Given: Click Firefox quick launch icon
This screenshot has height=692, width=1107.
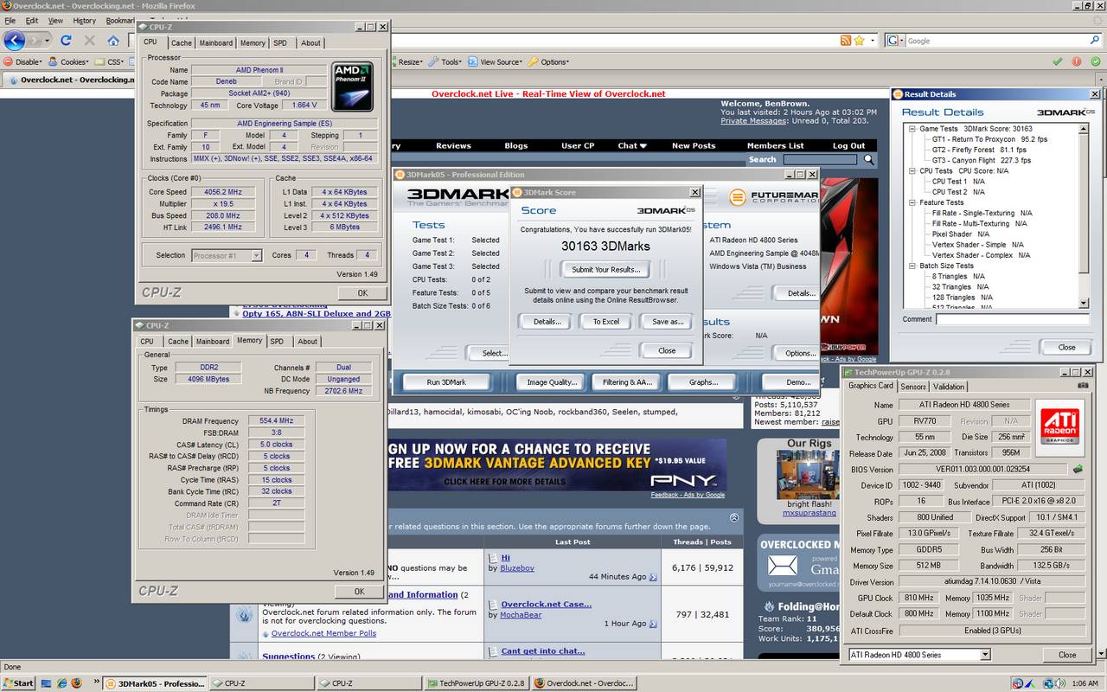Looking at the screenshot, I should coord(76,682).
